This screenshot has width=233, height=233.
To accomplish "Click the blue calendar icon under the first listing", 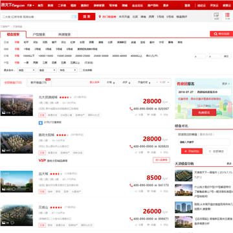I will tap(41, 122).
